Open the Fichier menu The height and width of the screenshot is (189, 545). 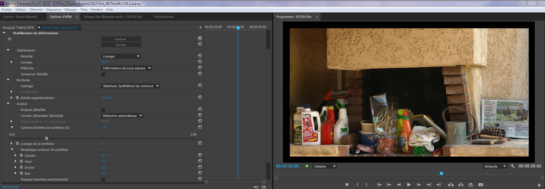point(7,10)
